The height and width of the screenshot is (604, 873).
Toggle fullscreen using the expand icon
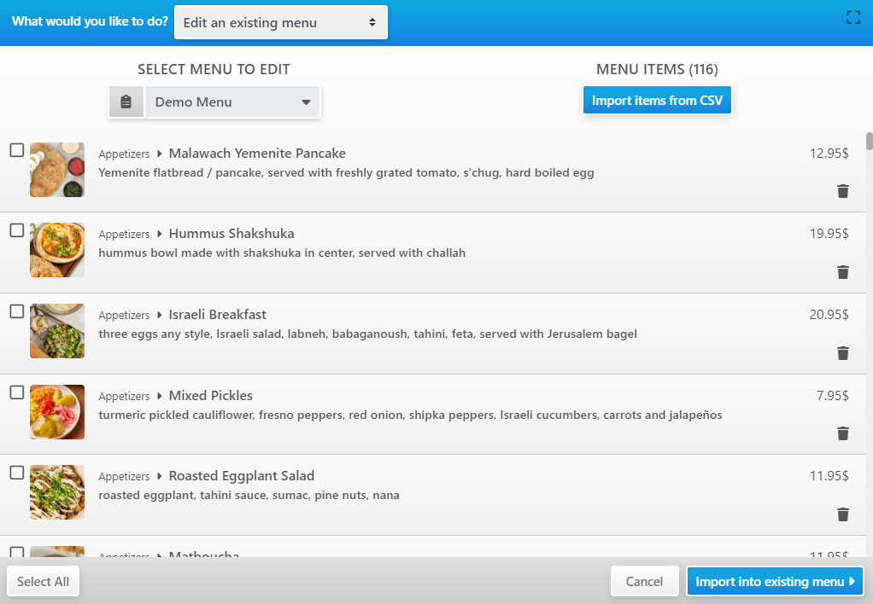pyautogui.click(x=852, y=18)
